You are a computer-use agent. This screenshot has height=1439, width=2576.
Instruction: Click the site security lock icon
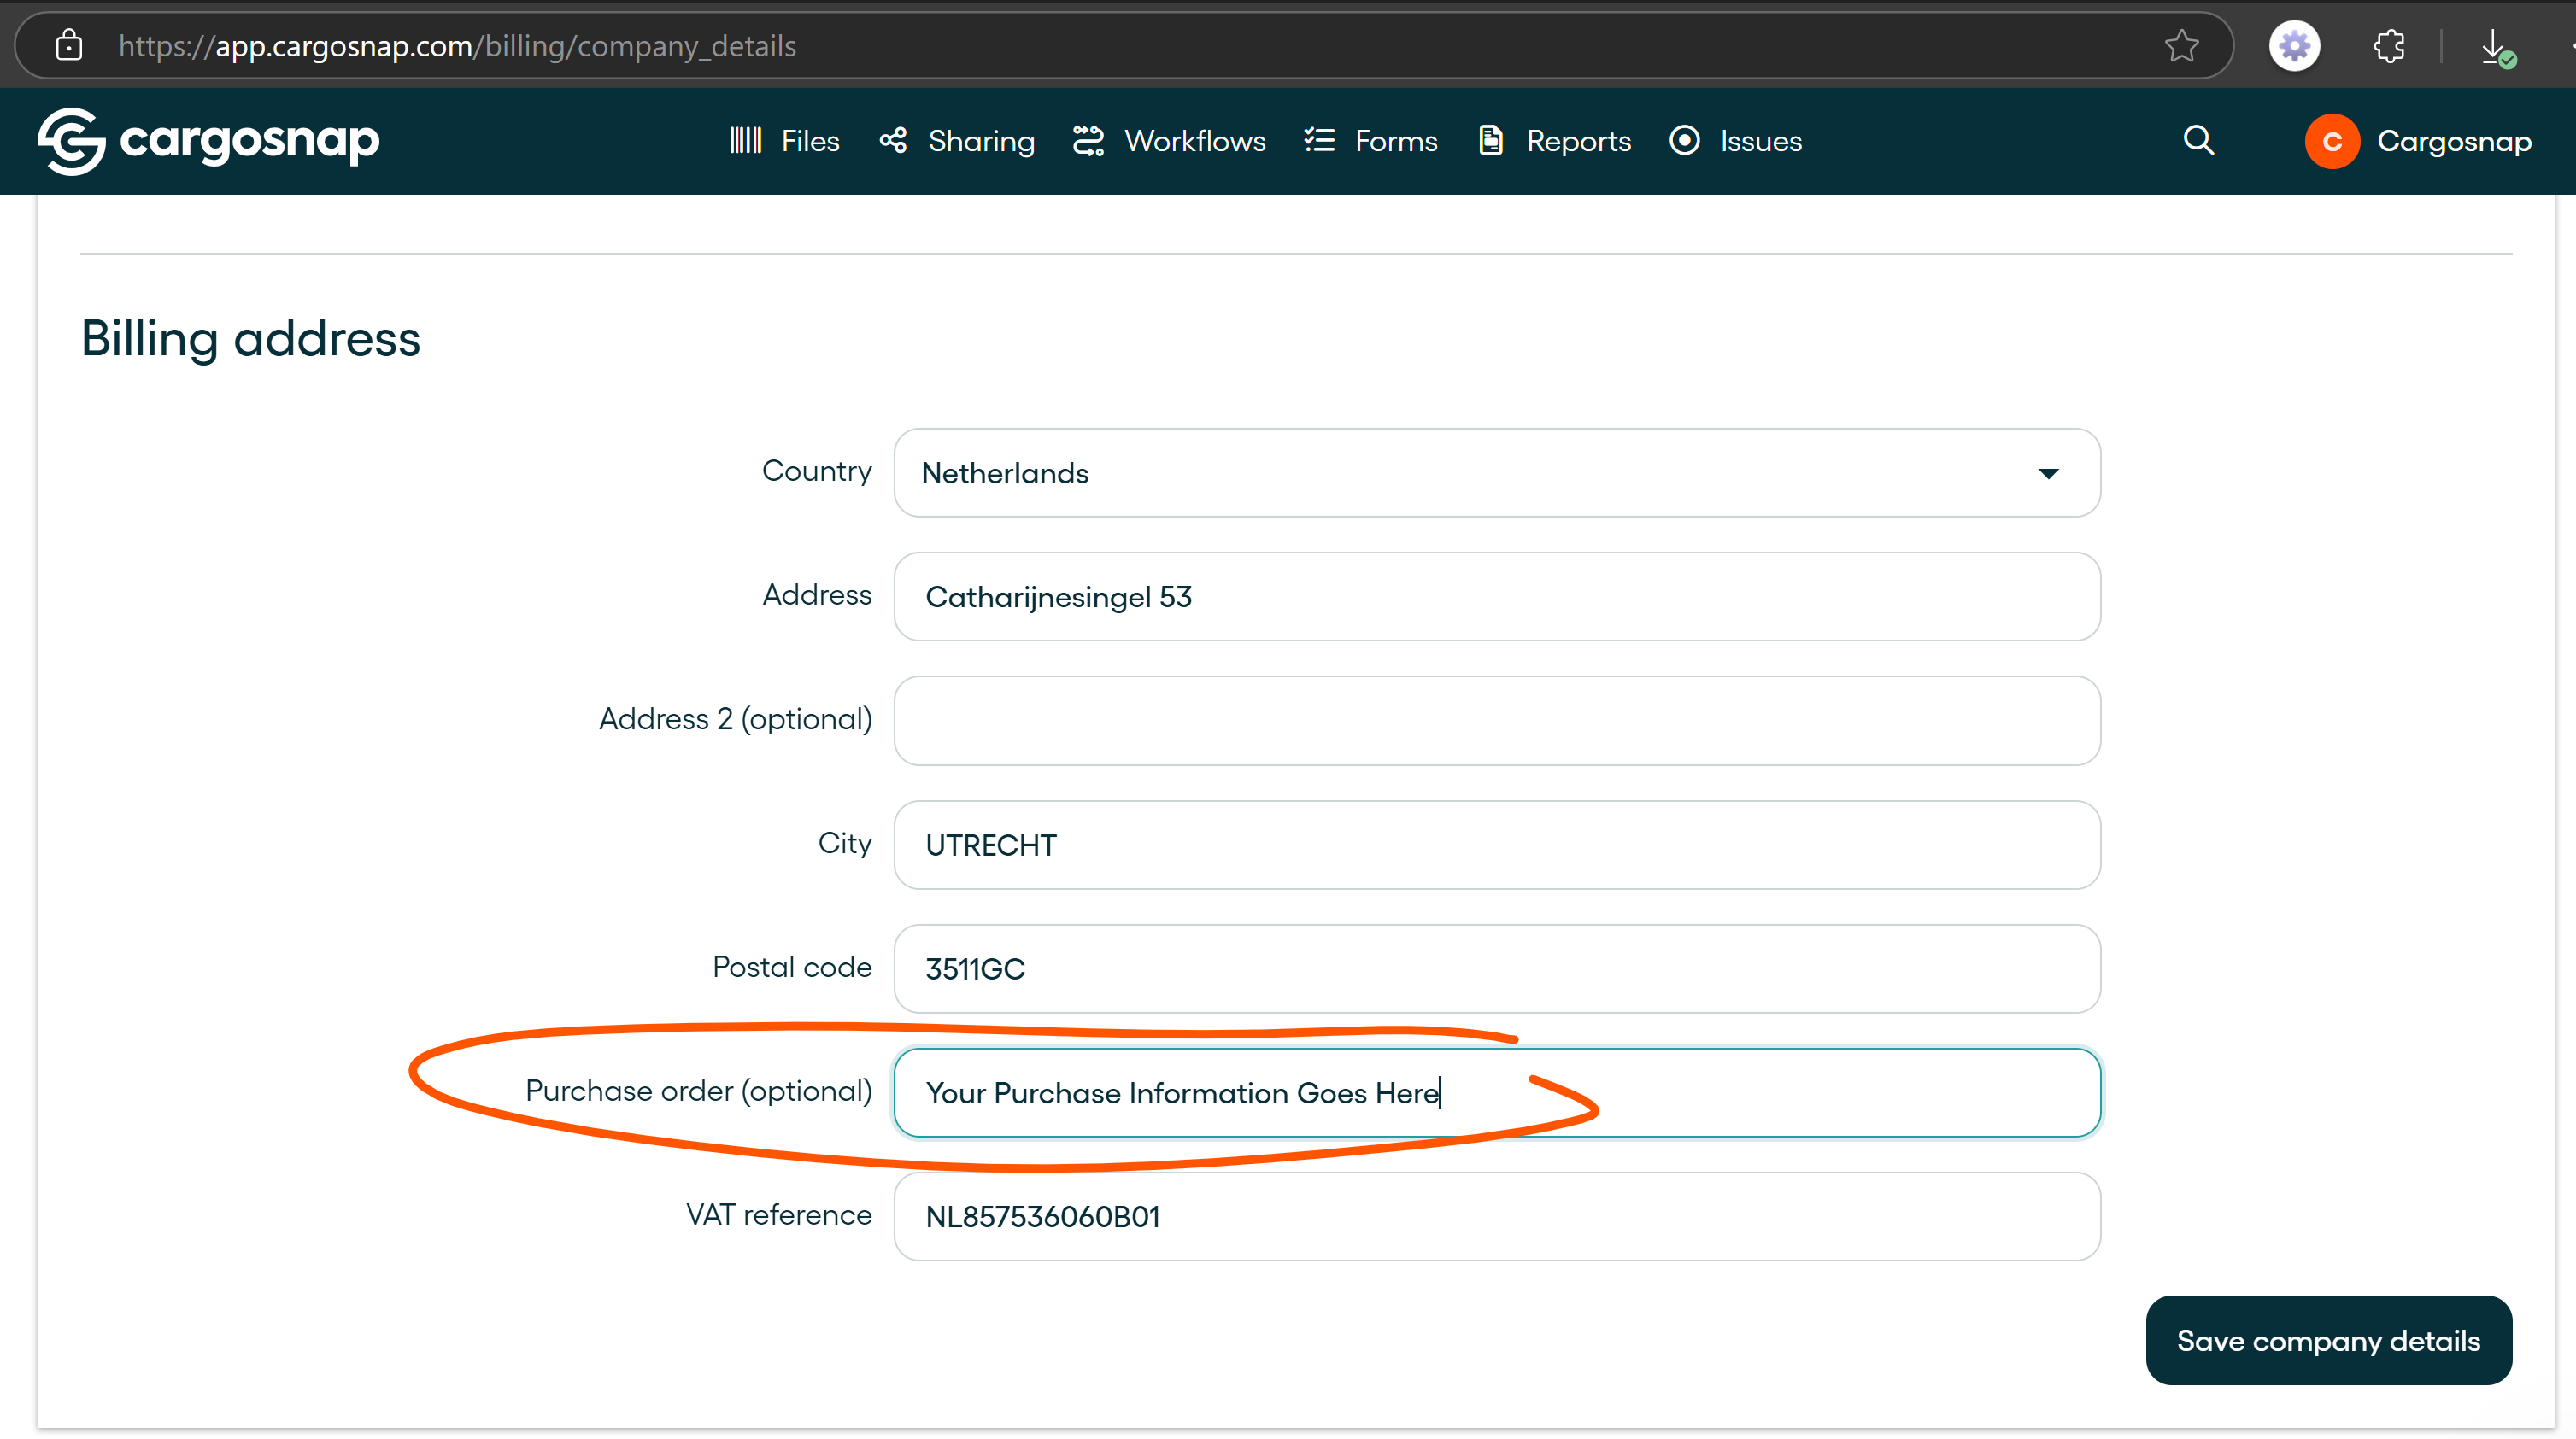pyautogui.click(x=68, y=46)
